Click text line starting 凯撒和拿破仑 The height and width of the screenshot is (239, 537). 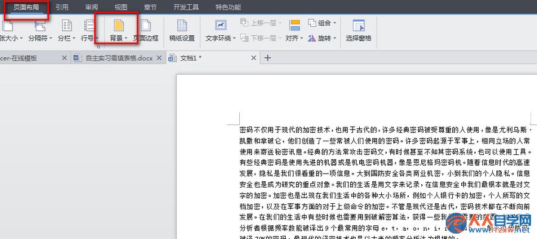pos(385,141)
